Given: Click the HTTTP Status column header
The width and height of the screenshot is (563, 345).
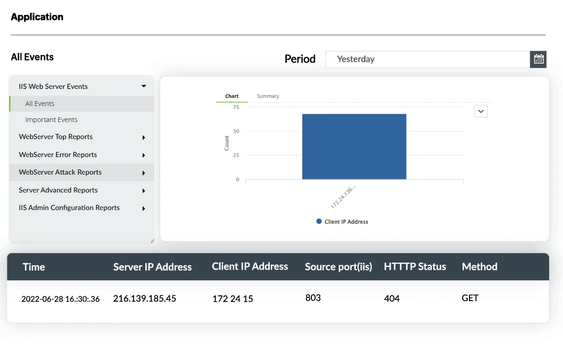Looking at the screenshot, I should (x=415, y=266).
